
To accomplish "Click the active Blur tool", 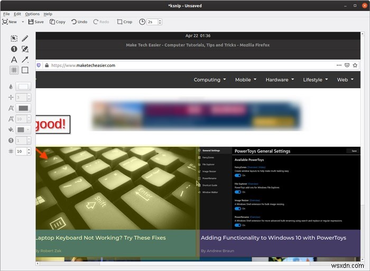I will pyautogui.click(x=14, y=70).
